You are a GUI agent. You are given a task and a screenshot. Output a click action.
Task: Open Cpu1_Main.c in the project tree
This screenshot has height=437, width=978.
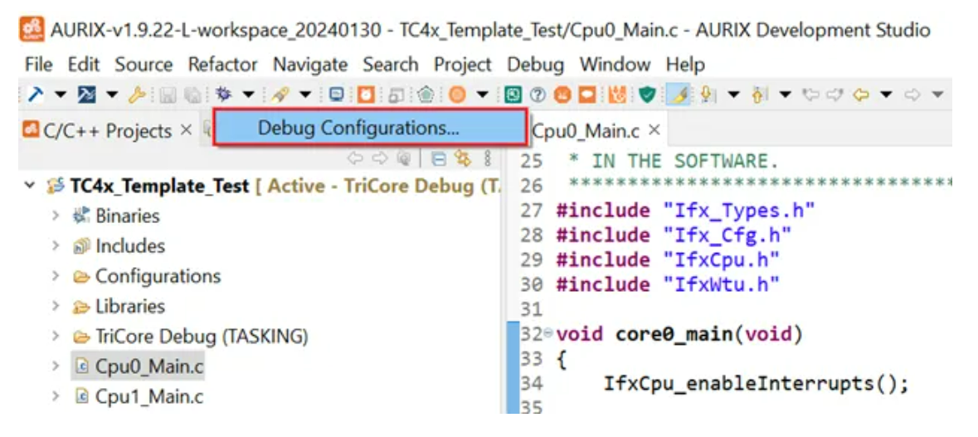tap(148, 396)
